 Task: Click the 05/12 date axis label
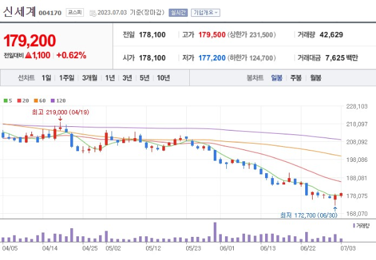point(154,248)
